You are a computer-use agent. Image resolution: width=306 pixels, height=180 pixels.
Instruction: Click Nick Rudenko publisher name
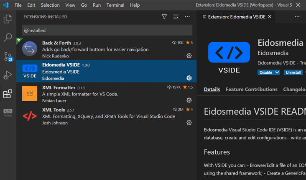tap(56, 56)
